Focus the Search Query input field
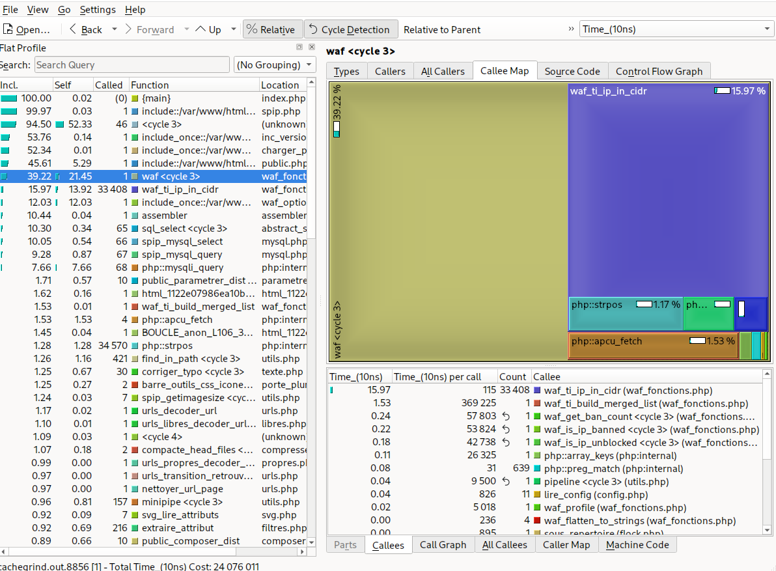Screen dimensions: 776x571 (x=132, y=65)
